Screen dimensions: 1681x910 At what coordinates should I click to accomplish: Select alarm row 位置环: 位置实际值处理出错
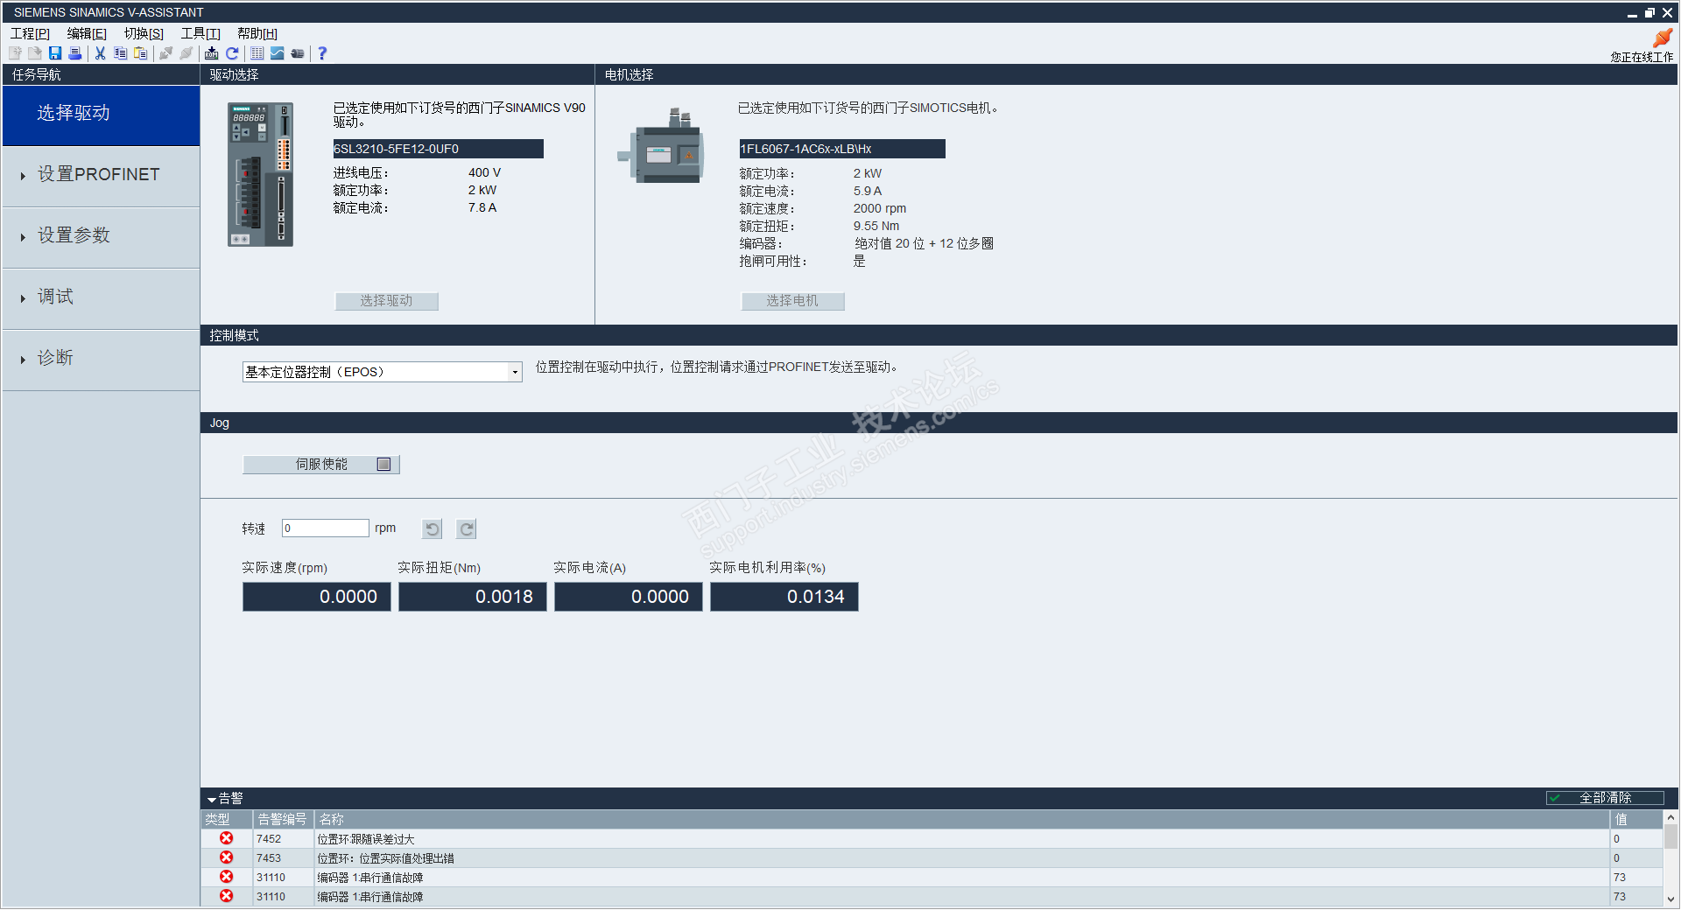(x=932, y=858)
